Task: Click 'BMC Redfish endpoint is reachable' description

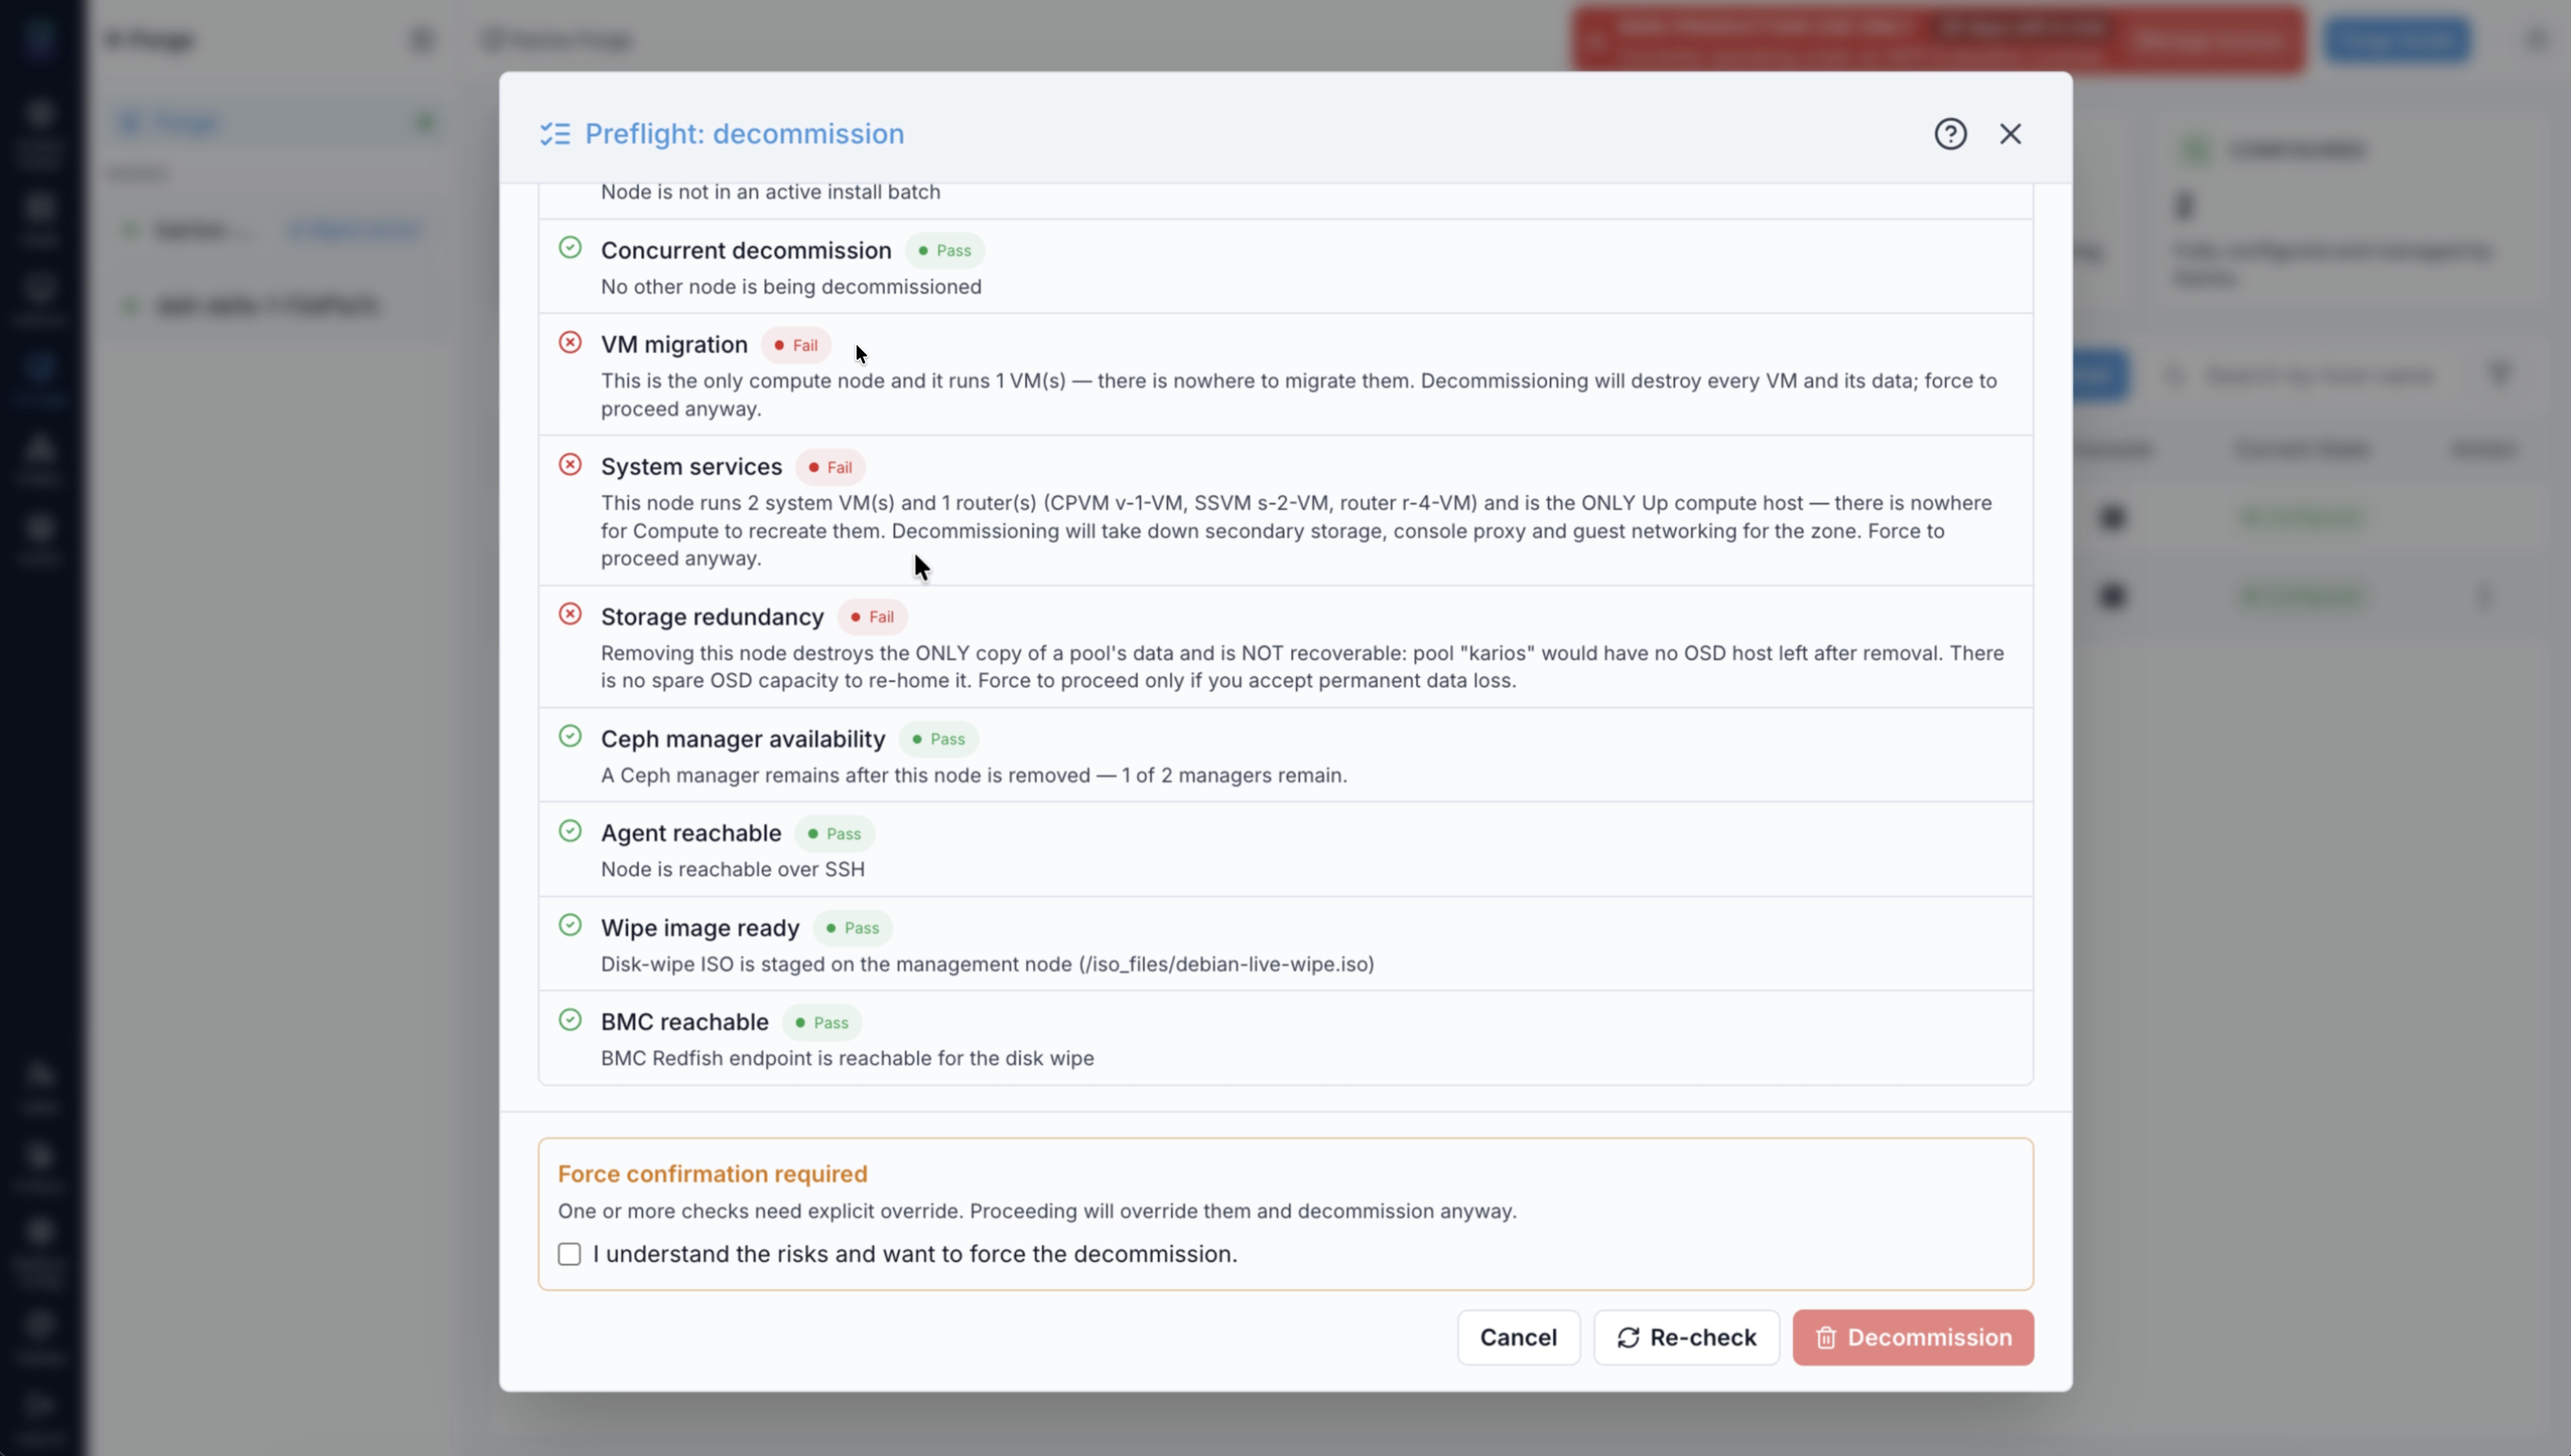Action: (847, 1059)
